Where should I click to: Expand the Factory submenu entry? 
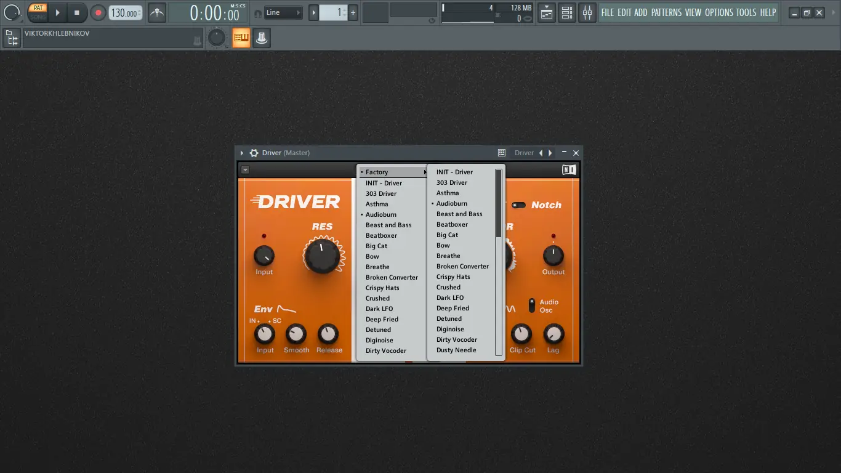[x=392, y=172]
